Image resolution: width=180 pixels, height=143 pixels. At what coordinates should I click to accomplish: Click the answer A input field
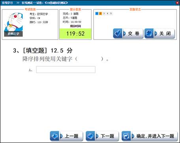point(66,70)
